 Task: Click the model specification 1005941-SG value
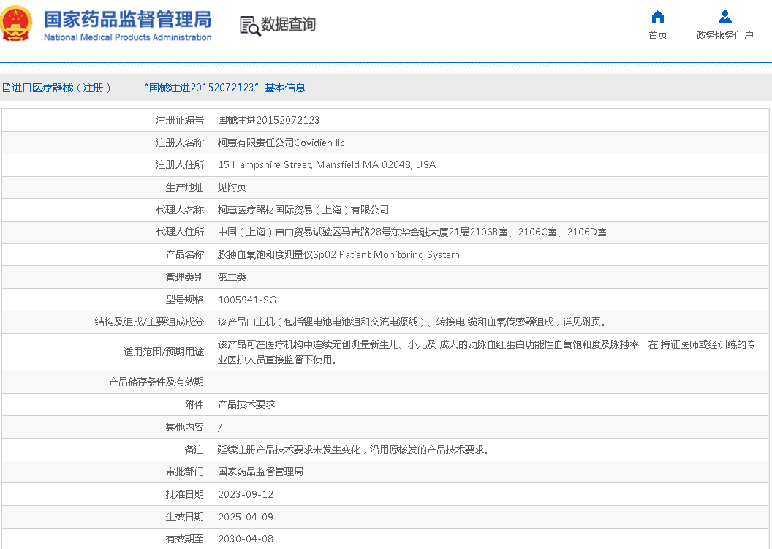[x=247, y=300]
